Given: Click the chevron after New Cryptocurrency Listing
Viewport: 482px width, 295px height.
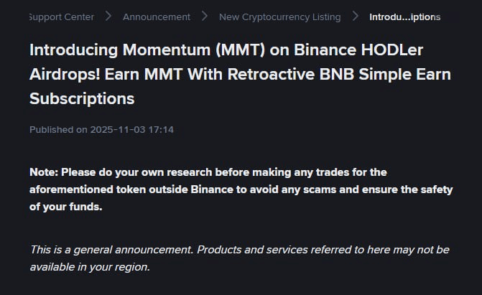Looking at the screenshot, I should [355, 17].
